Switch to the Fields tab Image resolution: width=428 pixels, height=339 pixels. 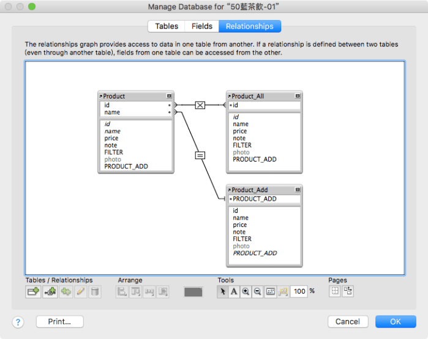(202, 26)
